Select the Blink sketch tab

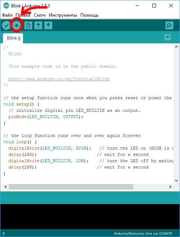coord(13,38)
